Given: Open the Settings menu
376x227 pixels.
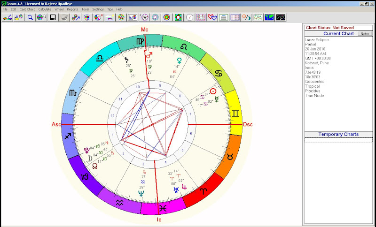Looking at the screenshot, I should point(98,9).
